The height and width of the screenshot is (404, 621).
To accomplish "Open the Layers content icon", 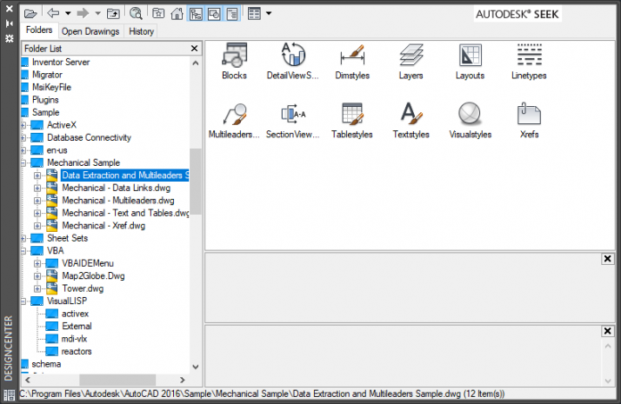I will pyautogui.click(x=411, y=61).
